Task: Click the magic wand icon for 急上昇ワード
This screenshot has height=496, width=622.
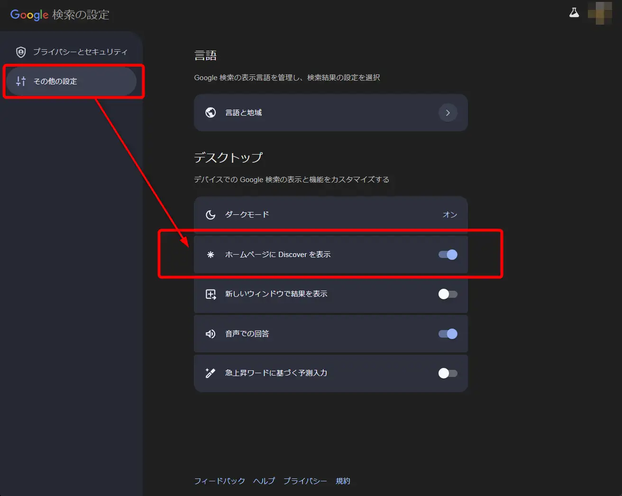Action: [x=210, y=373]
